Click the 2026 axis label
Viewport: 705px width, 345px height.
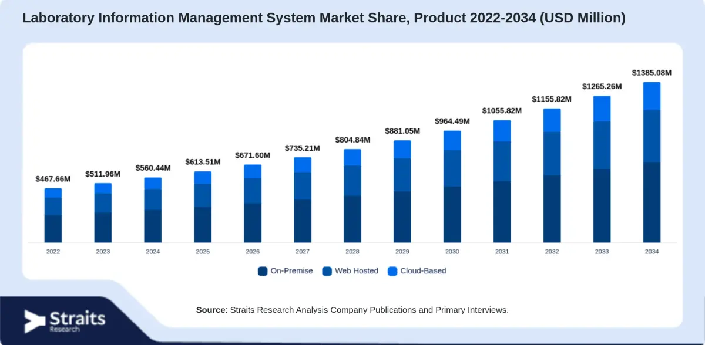(x=253, y=251)
